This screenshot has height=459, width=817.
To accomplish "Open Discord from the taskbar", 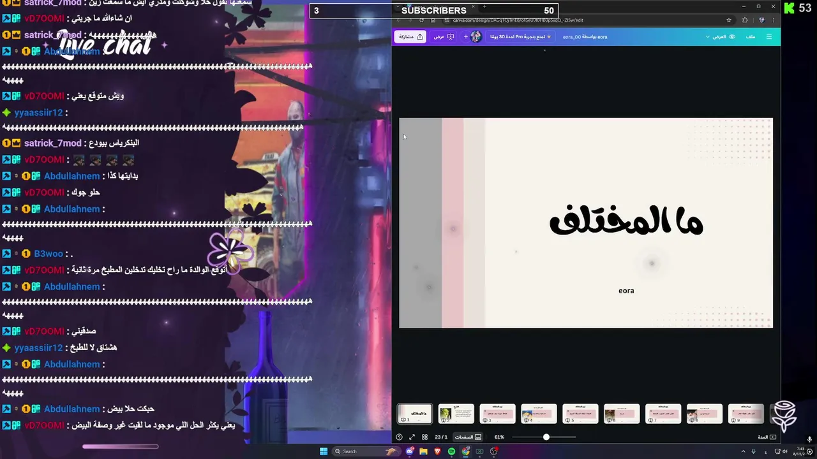I will [x=410, y=451].
